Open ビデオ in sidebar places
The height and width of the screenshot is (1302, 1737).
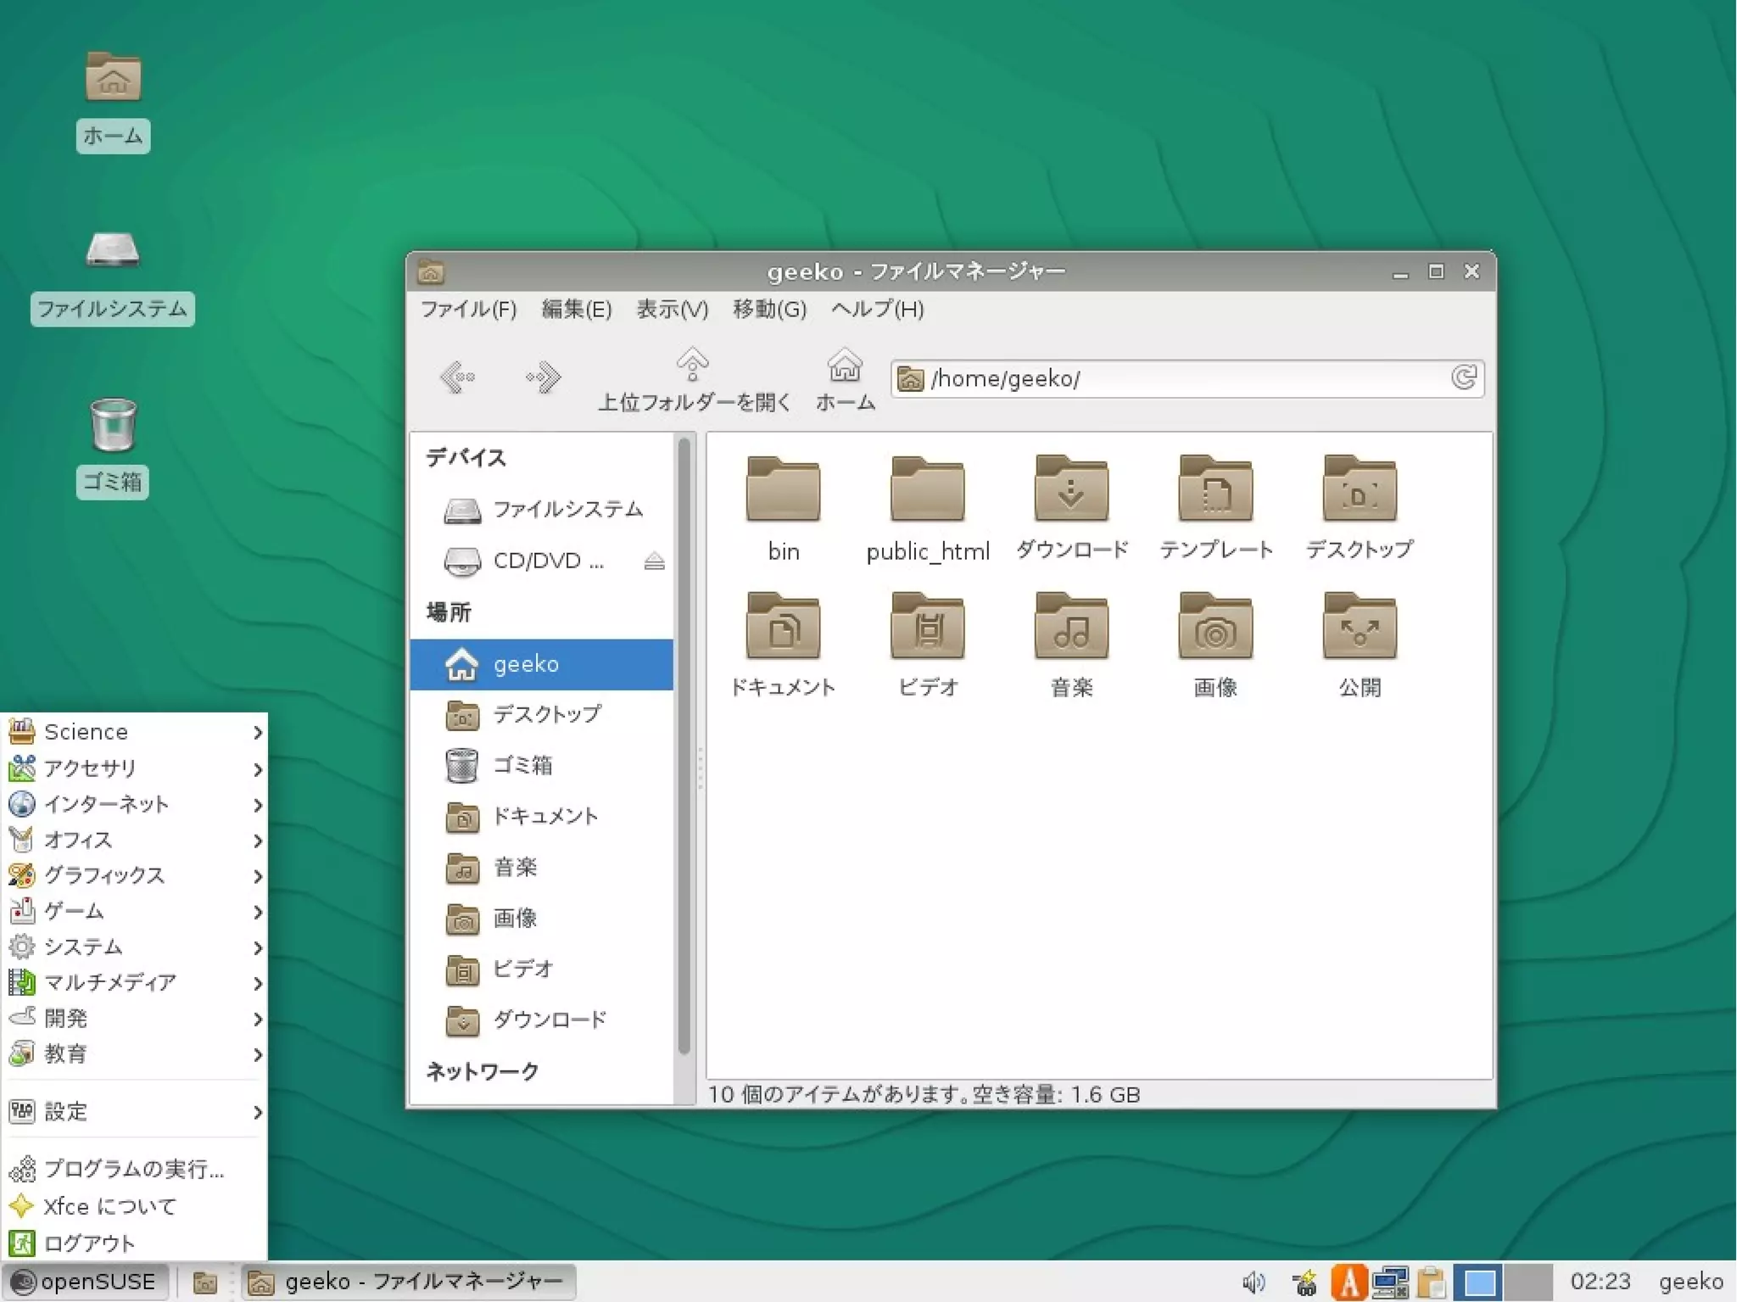click(542, 969)
